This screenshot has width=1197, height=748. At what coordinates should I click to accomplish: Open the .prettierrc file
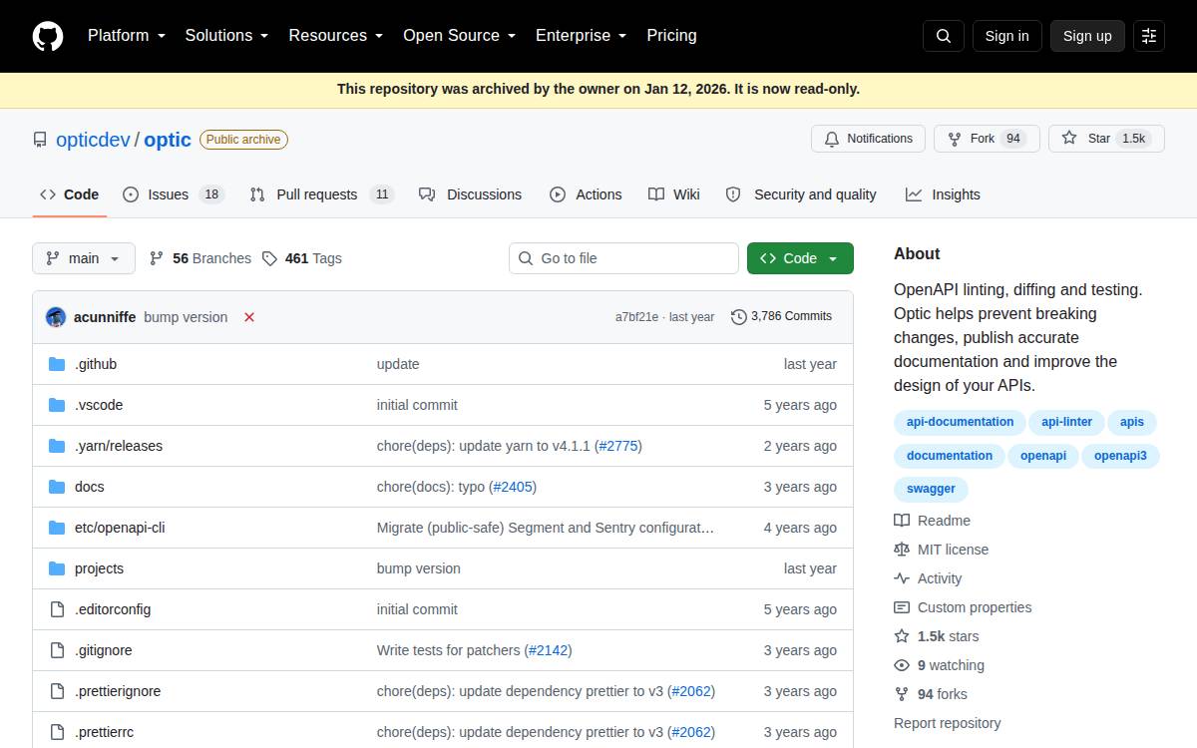104,732
